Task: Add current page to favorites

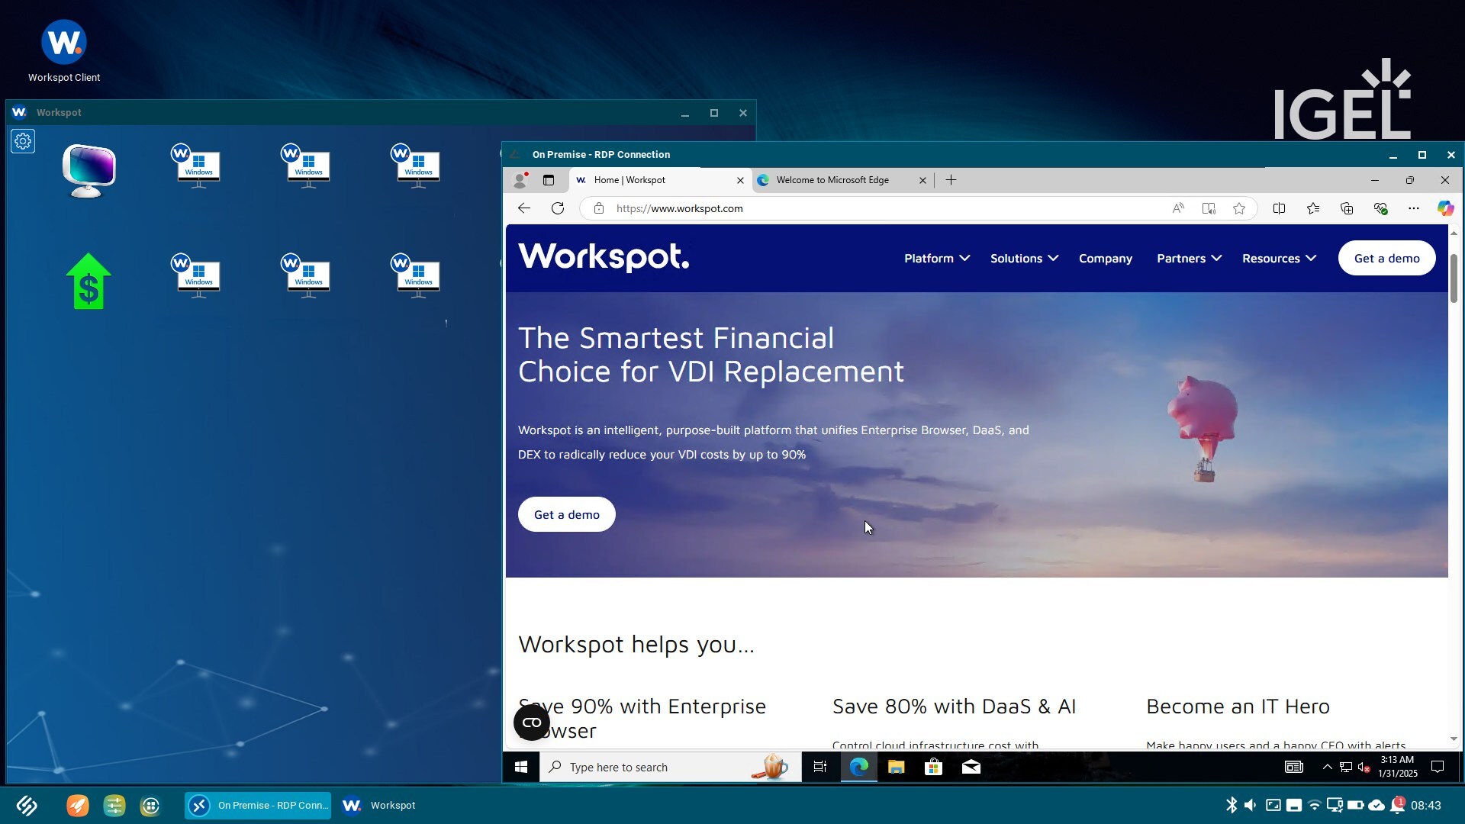Action: point(1239,208)
